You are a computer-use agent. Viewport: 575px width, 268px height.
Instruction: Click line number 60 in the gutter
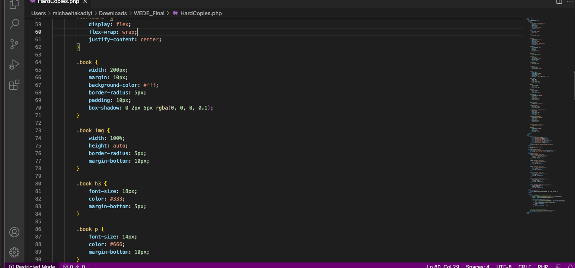click(38, 32)
